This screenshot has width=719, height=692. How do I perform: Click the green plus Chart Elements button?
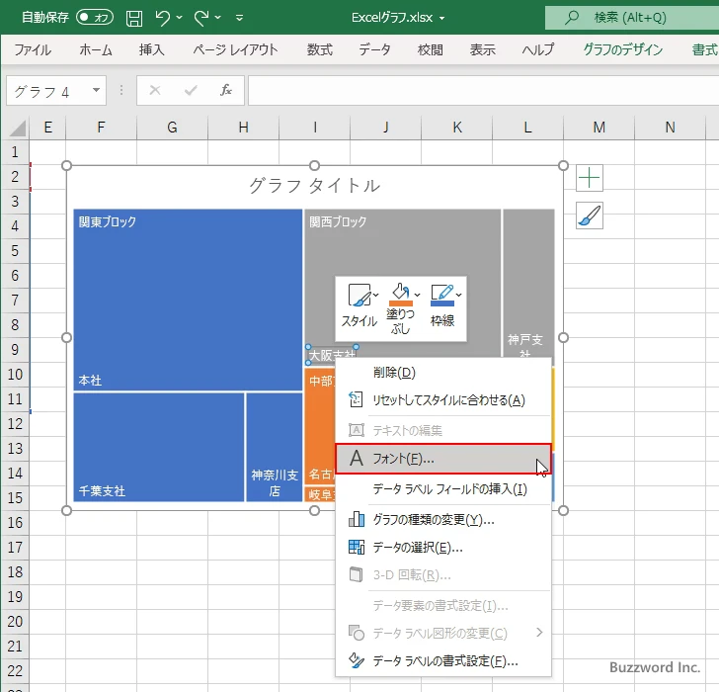590,179
